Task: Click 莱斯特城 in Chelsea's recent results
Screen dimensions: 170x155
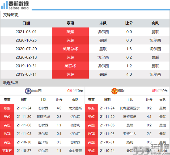Action: tap(43, 117)
